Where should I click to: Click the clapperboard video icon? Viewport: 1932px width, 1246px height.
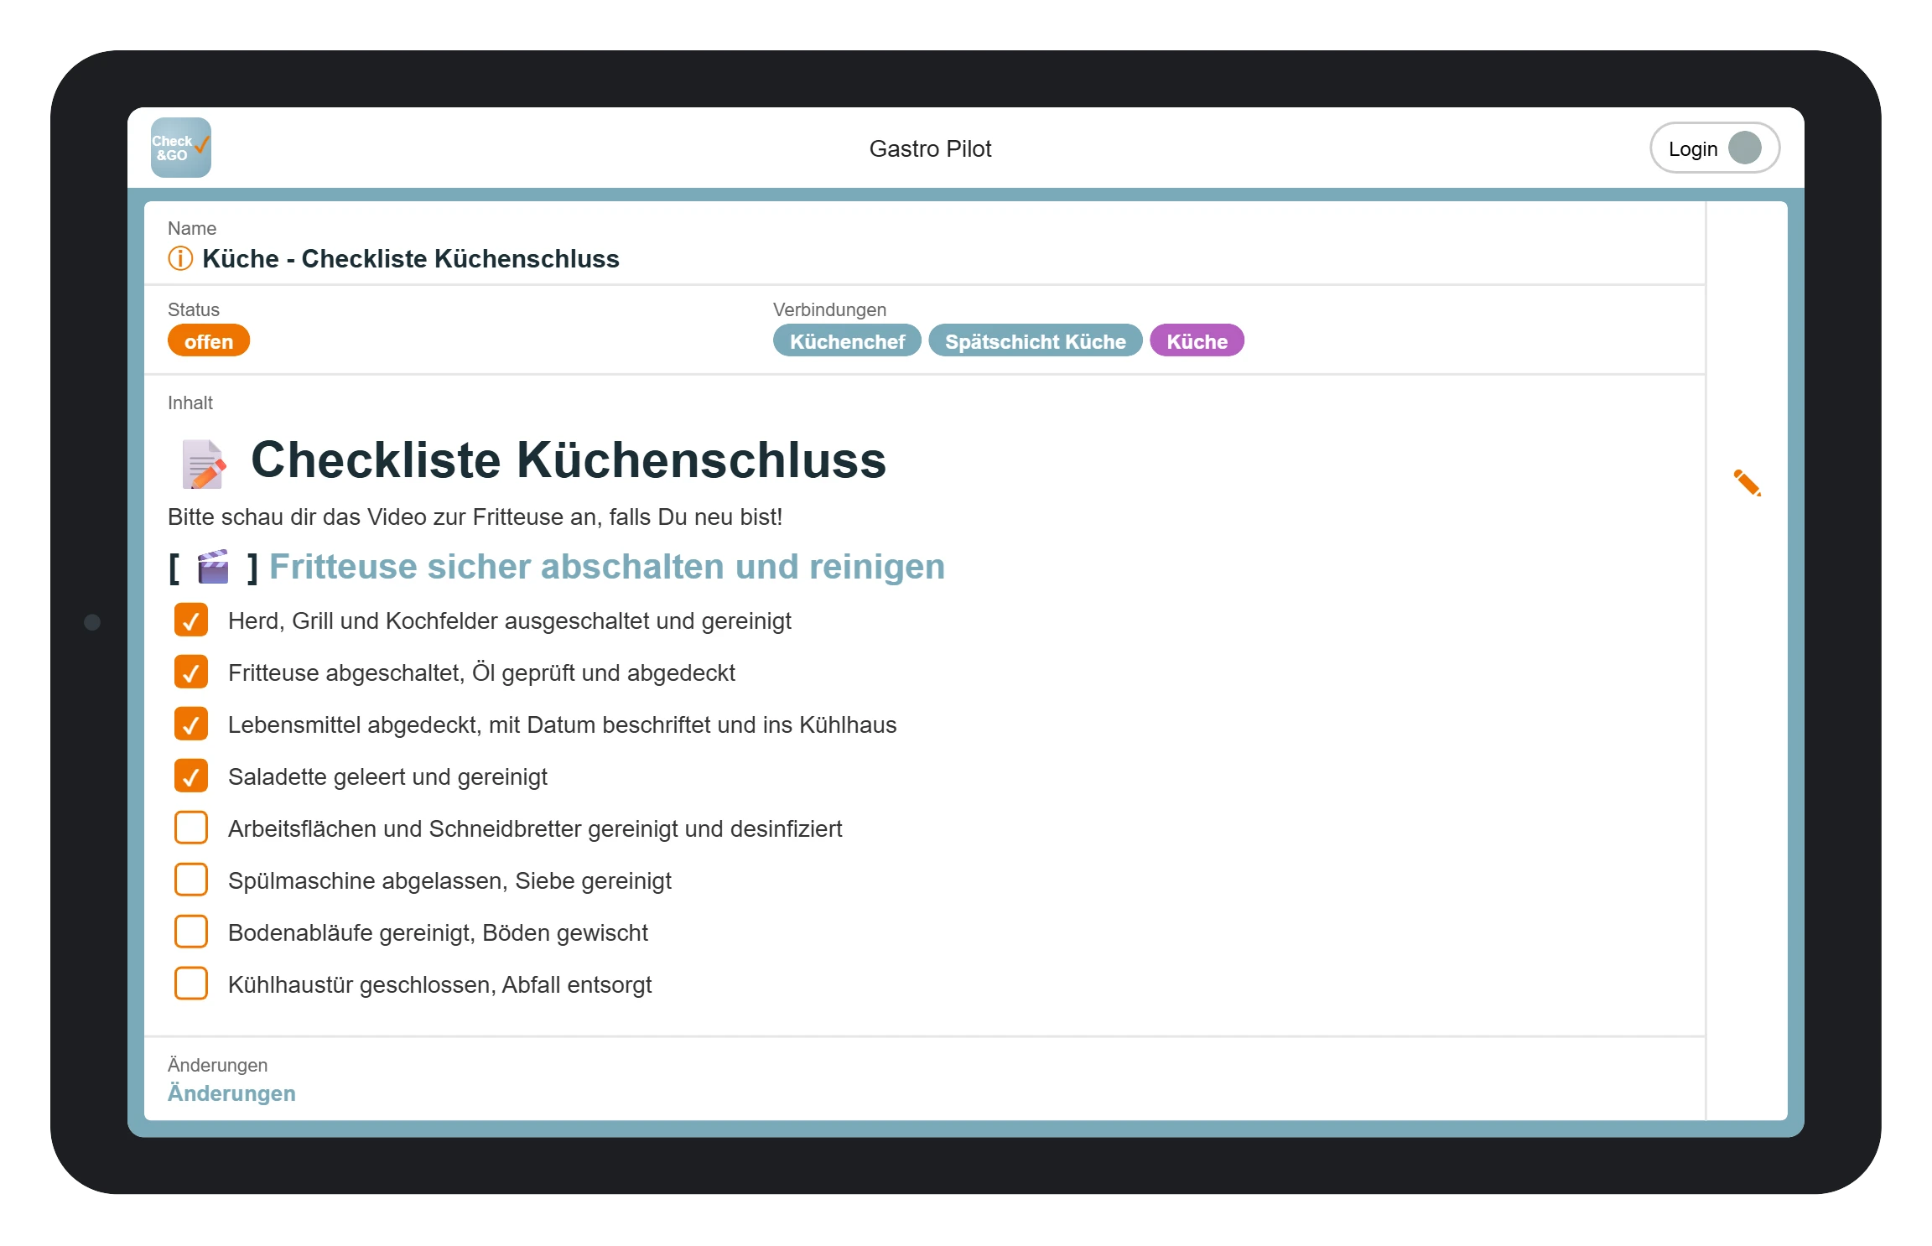click(x=213, y=567)
